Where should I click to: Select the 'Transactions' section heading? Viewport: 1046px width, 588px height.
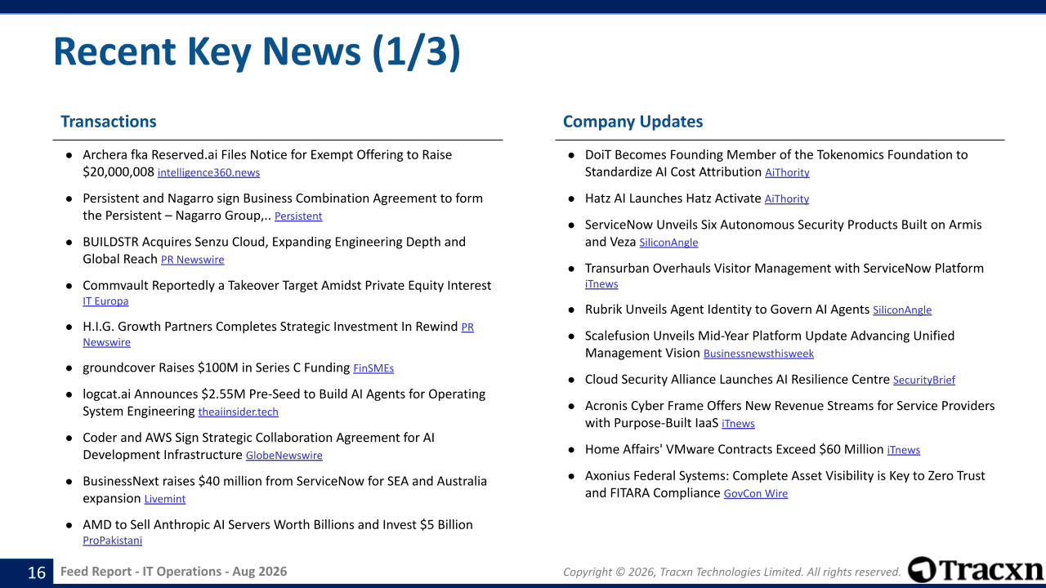109,122
